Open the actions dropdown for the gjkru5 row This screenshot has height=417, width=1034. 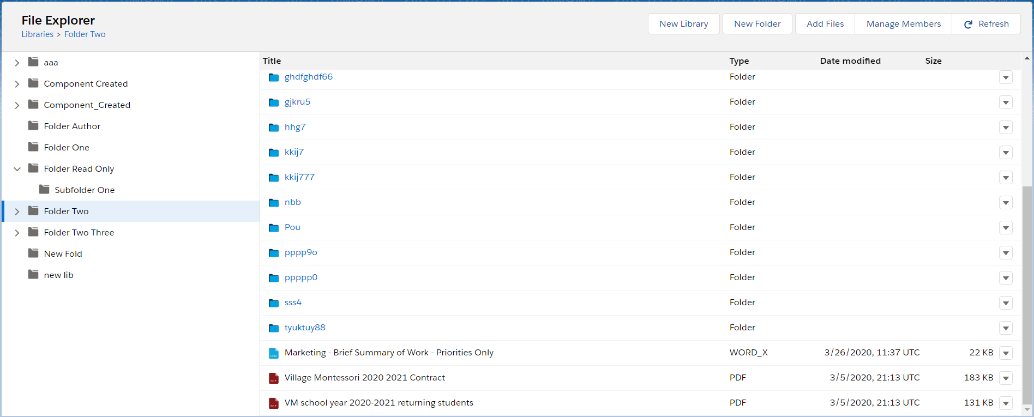(x=1006, y=102)
